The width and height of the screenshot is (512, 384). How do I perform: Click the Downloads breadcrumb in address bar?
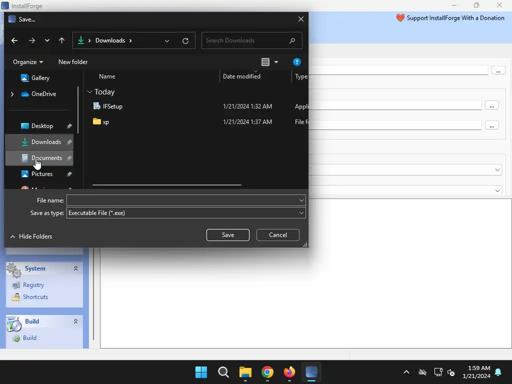[x=110, y=40]
